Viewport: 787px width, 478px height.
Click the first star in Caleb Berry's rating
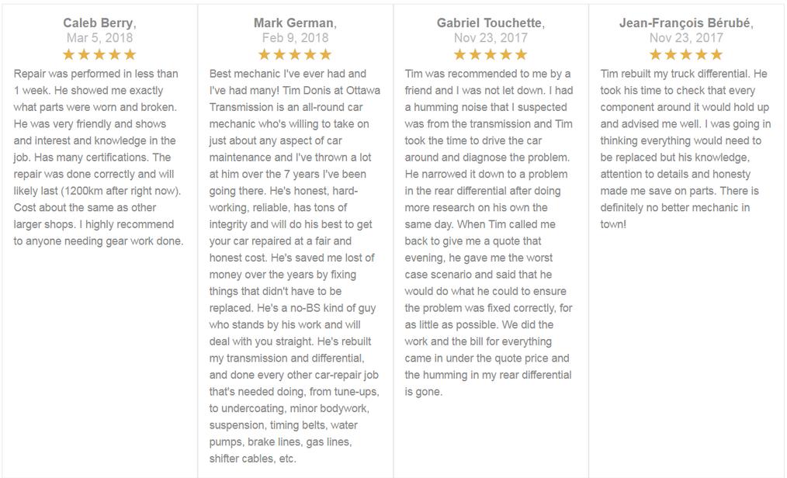point(69,54)
